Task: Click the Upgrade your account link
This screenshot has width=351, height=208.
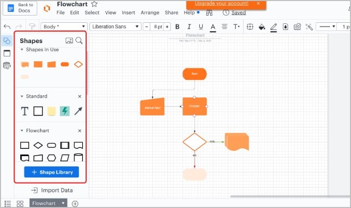Action: coord(222,4)
